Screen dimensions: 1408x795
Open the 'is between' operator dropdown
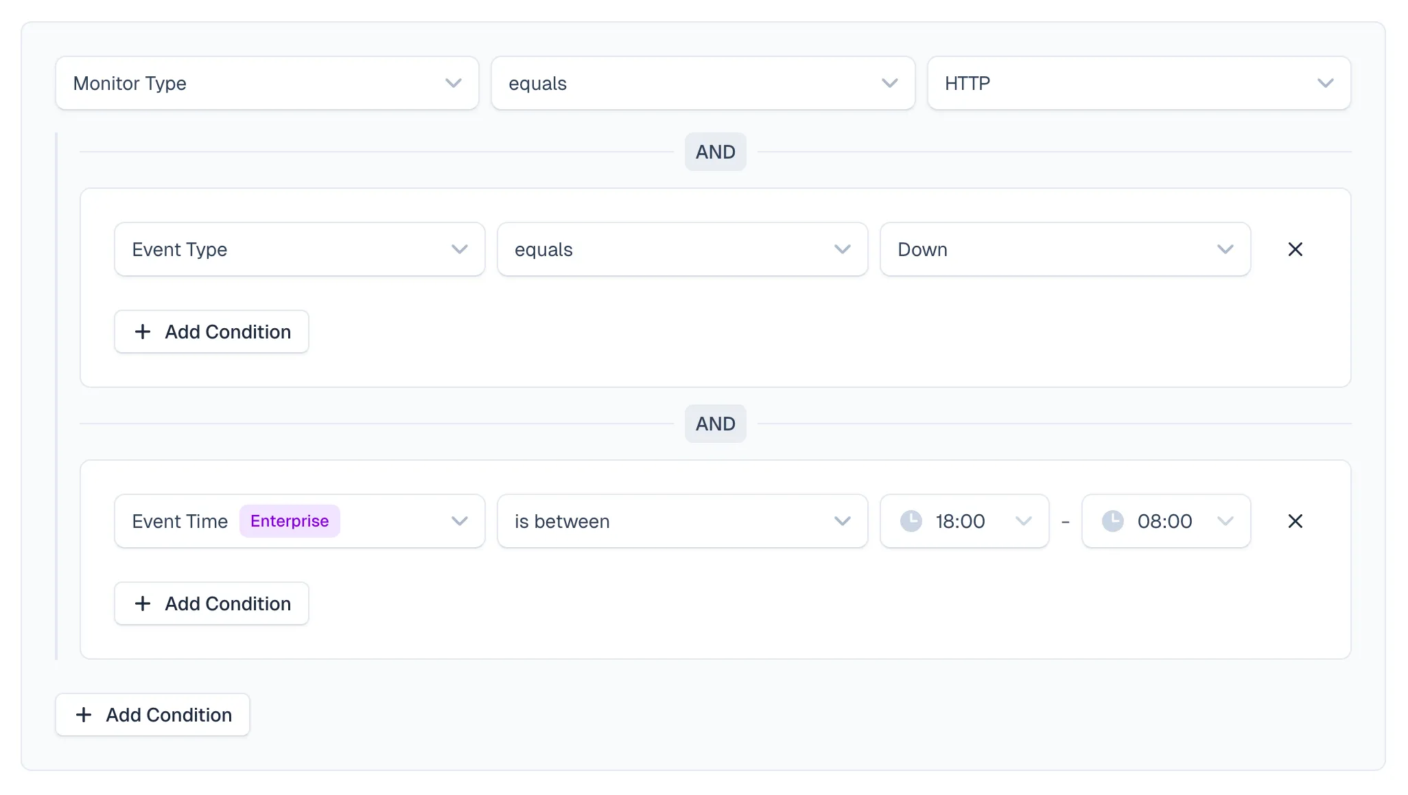click(x=682, y=521)
